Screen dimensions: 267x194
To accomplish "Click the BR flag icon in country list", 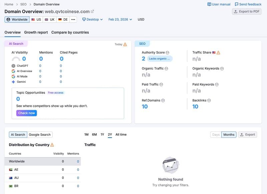I will [x=11, y=186].
